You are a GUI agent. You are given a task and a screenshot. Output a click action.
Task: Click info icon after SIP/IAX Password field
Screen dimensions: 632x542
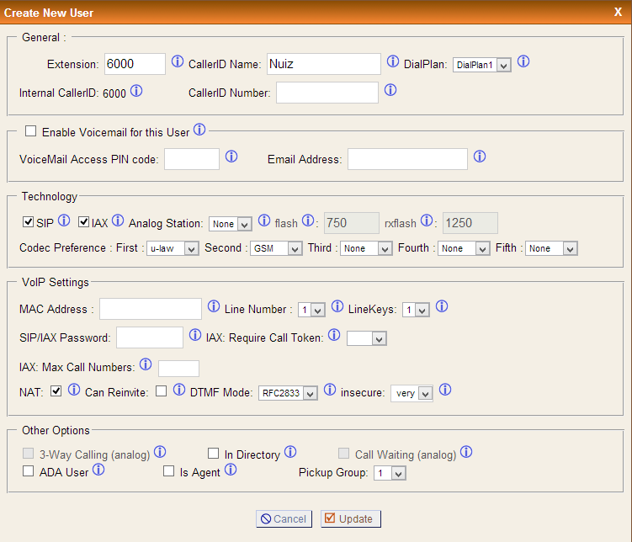point(195,335)
